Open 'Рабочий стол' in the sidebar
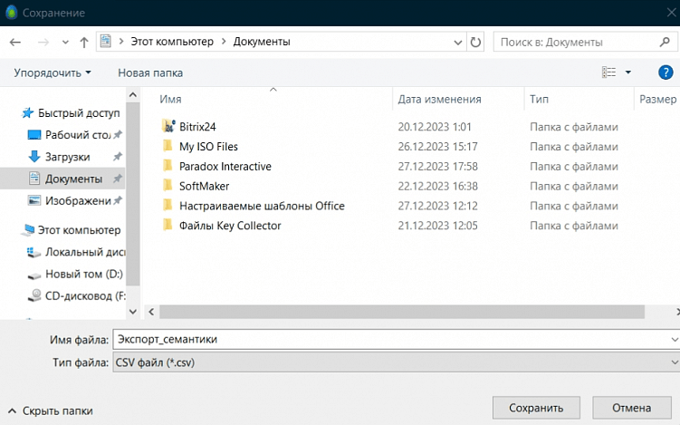 (x=78, y=135)
